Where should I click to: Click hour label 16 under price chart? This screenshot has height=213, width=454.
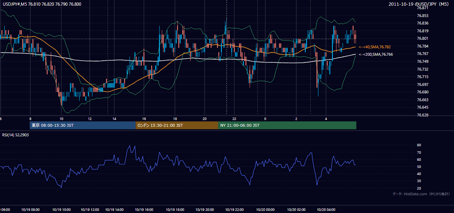[x=144, y=119]
